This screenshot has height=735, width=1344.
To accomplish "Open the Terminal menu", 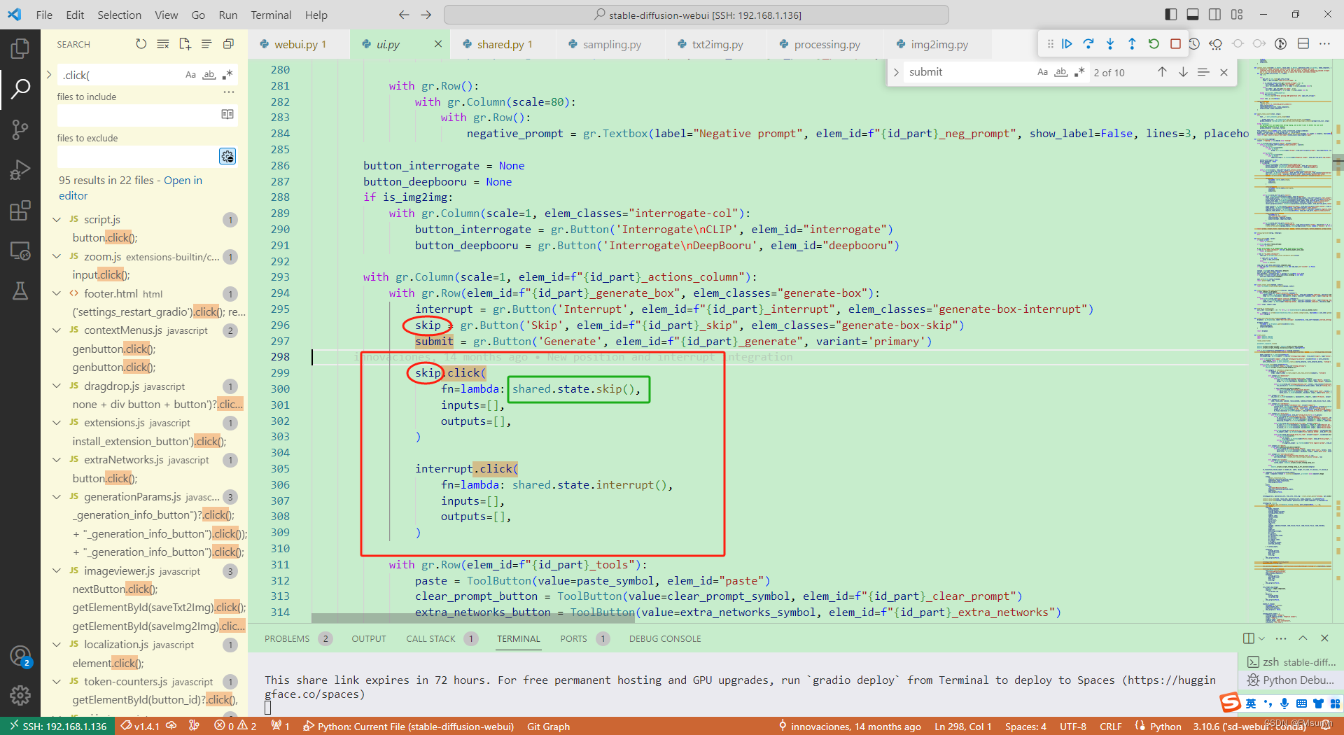I will tap(271, 15).
